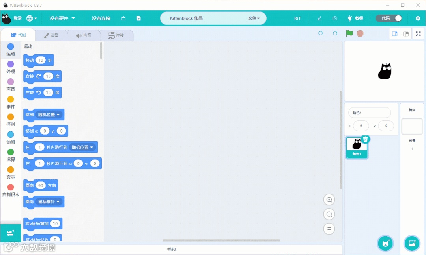The height and width of the screenshot is (255, 426).
Task: Click the workspace vertical scrollbar
Action: [x=341, y=140]
